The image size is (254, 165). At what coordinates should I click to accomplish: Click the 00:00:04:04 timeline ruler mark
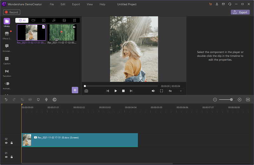(130, 107)
